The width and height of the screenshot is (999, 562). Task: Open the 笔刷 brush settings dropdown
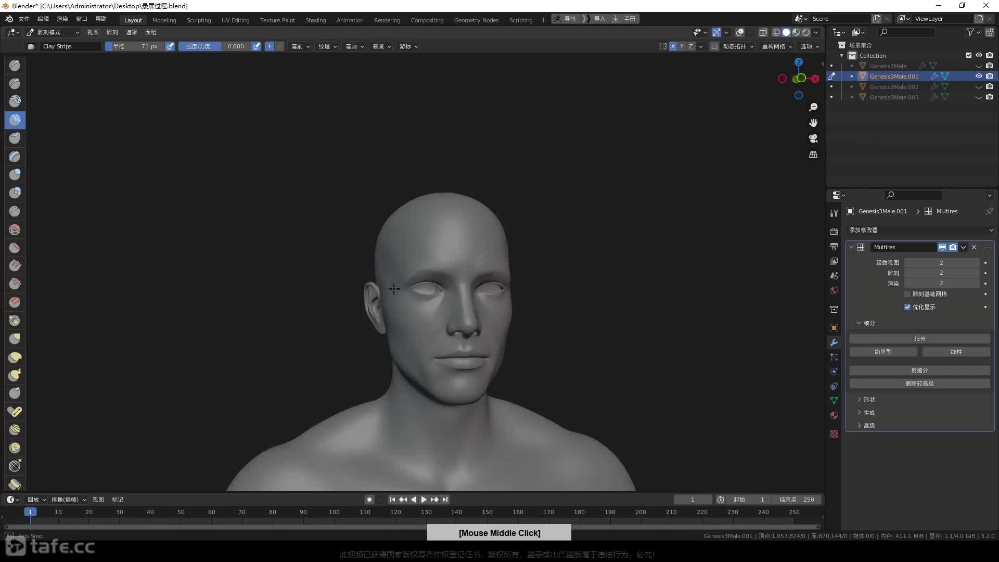coord(300,46)
